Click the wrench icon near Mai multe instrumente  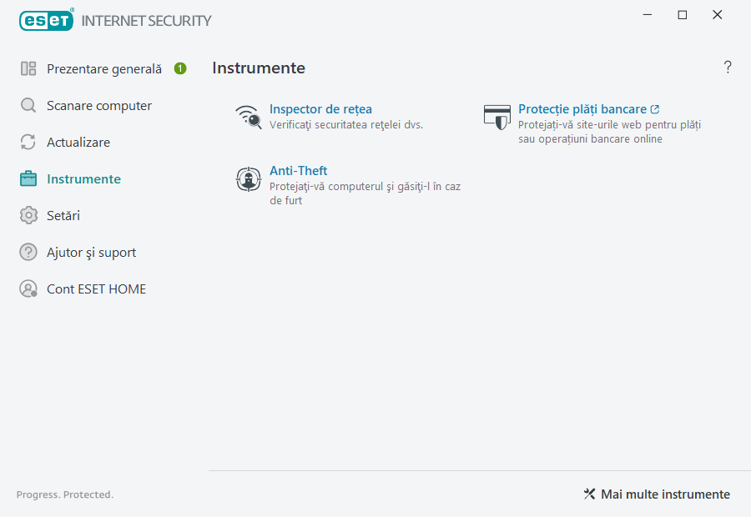point(588,494)
